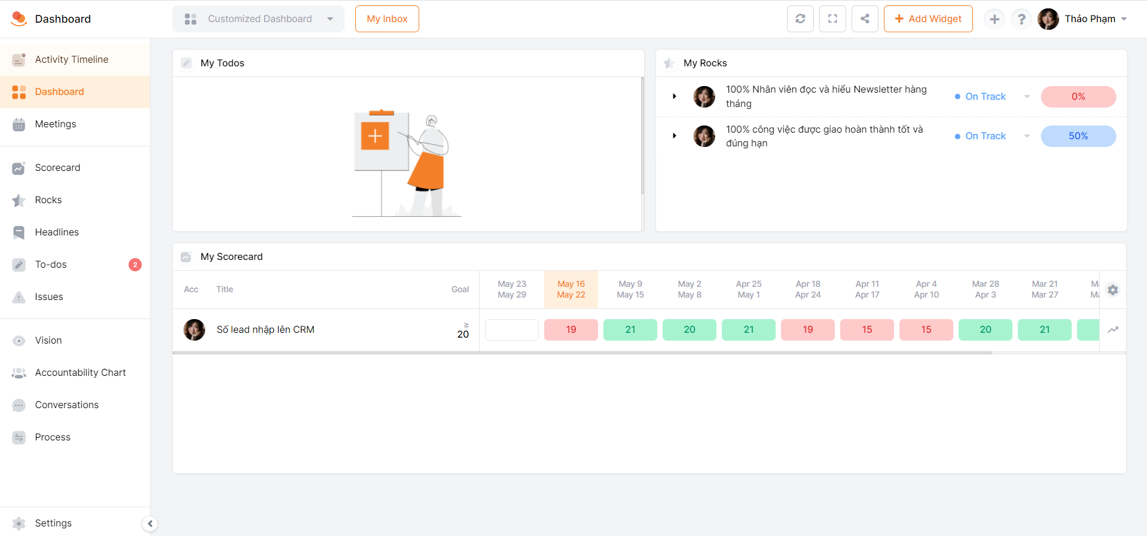Click the 0% progress pill
Viewport: 1147px width, 536px height.
(1078, 97)
